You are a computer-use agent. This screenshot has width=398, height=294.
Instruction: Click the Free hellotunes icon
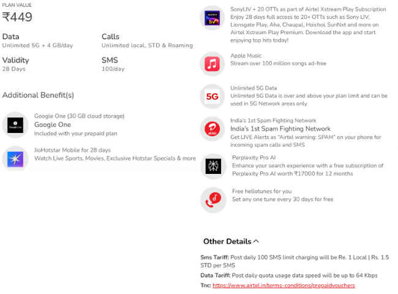(x=213, y=200)
